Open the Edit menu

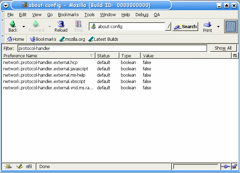coord(23,15)
